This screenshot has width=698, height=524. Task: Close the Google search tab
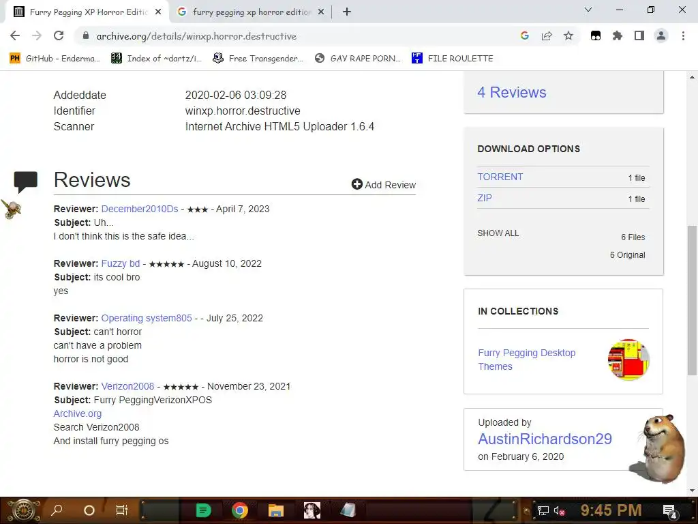(321, 12)
